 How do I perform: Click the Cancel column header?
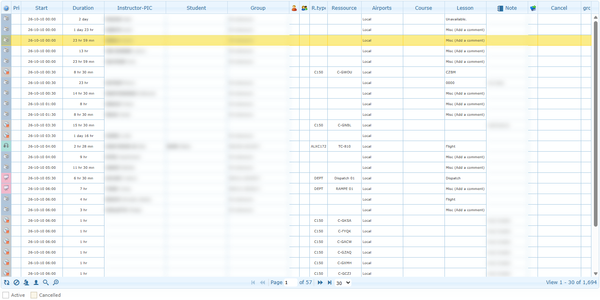coord(559,8)
